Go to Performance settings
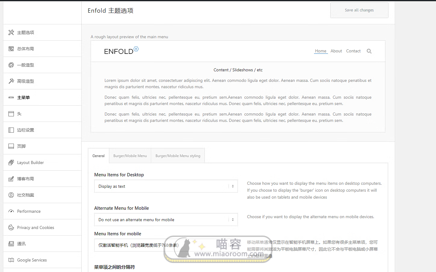The height and width of the screenshot is (272, 436). (x=42, y=211)
